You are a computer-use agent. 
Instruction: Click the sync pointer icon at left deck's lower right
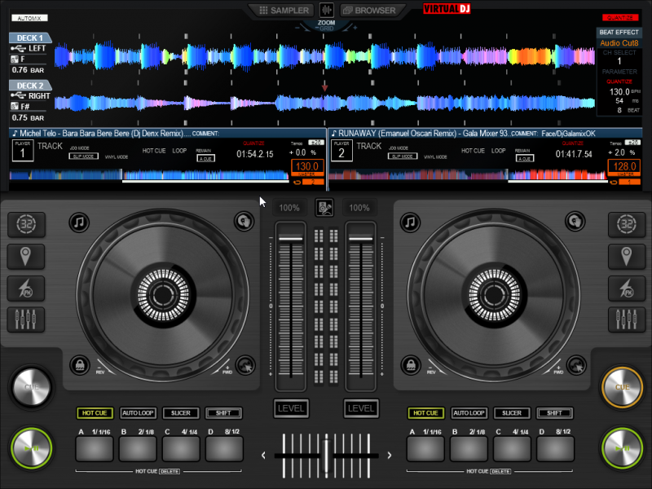[245, 366]
